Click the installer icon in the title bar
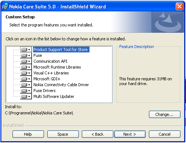Image resolution: width=186 pixels, height=143 pixels. 5,7
